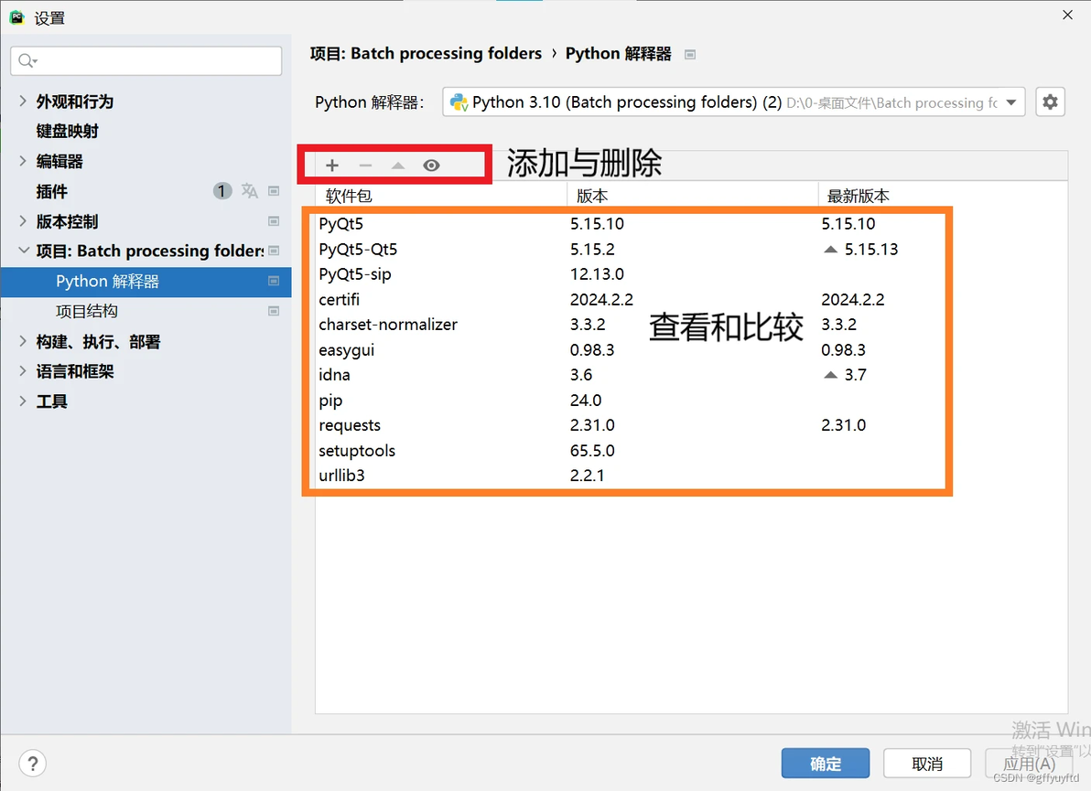Select Python 解释器 tree item
Screen dimensions: 1091x791
point(146,281)
